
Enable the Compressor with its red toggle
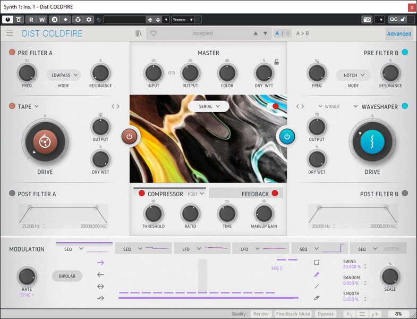(x=141, y=194)
